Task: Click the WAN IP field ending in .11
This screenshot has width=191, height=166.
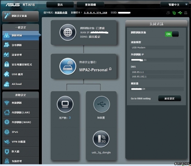Action: 157,60
